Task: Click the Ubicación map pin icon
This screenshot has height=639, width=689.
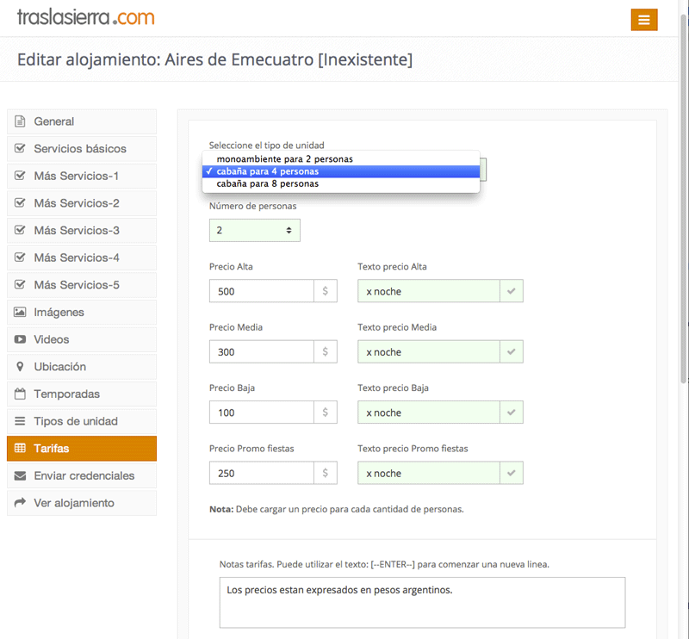Action: tap(20, 367)
